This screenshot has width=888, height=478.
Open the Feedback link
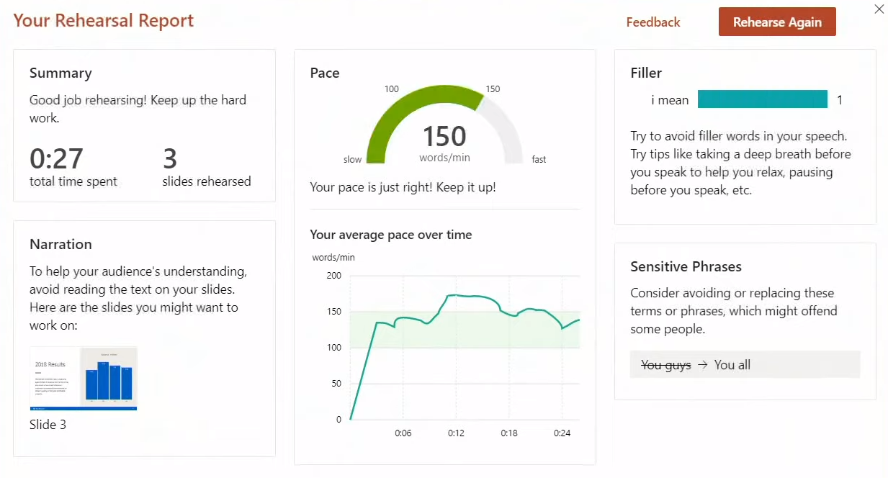pyautogui.click(x=652, y=22)
